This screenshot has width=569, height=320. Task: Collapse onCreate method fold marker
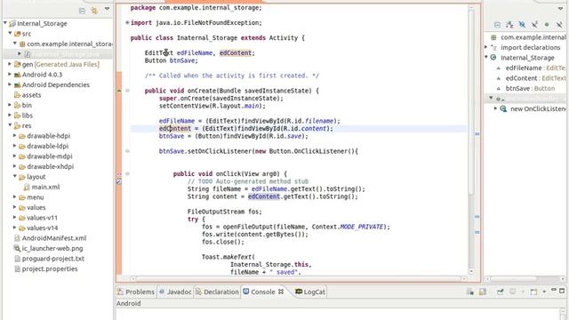pos(127,91)
